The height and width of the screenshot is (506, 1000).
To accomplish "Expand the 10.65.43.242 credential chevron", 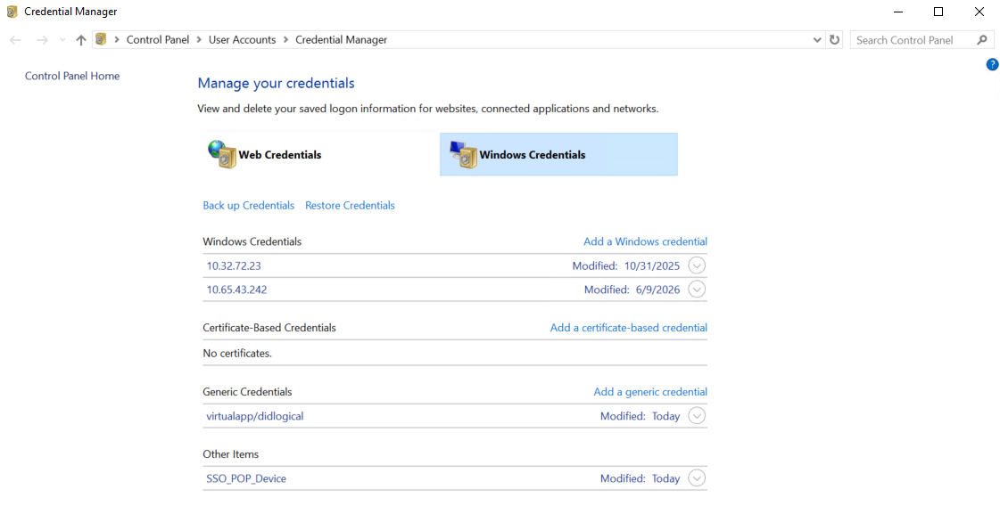I will (697, 290).
